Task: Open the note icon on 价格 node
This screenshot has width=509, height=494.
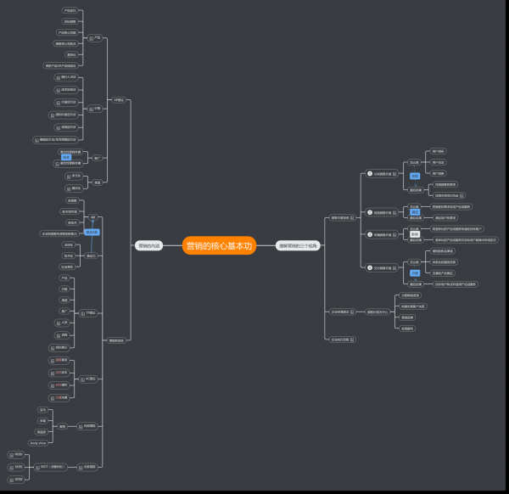Action: [90, 108]
